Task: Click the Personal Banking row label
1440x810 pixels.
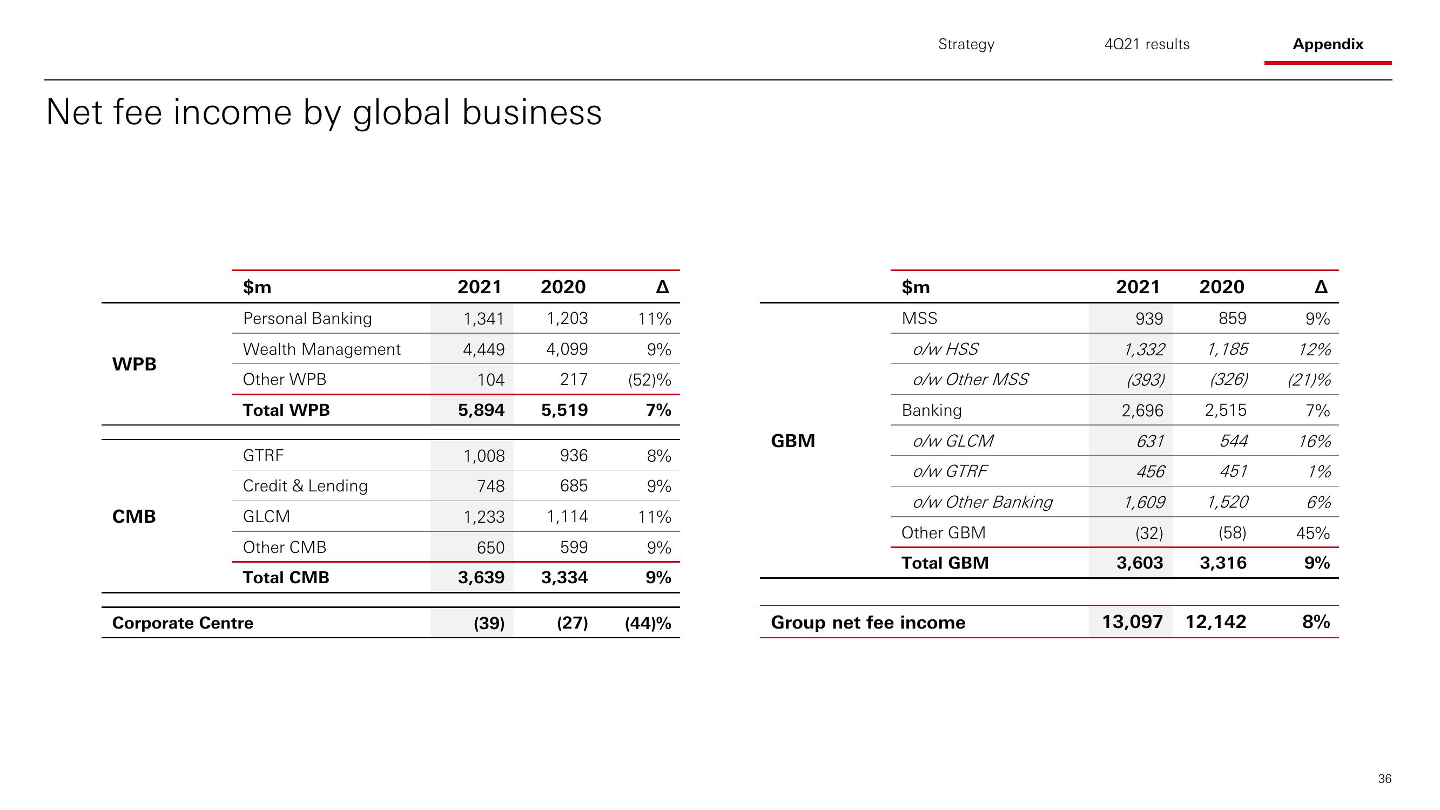Action: (307, 318)
